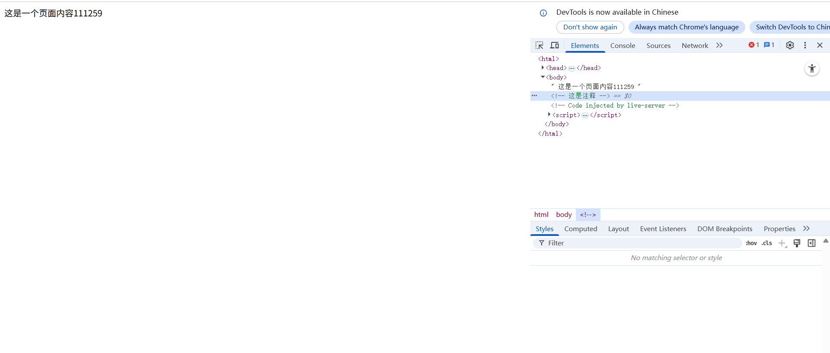The height and width of the screenshot is (353, 830).
Task: Open the Network tab
Action: pos(695,45)
